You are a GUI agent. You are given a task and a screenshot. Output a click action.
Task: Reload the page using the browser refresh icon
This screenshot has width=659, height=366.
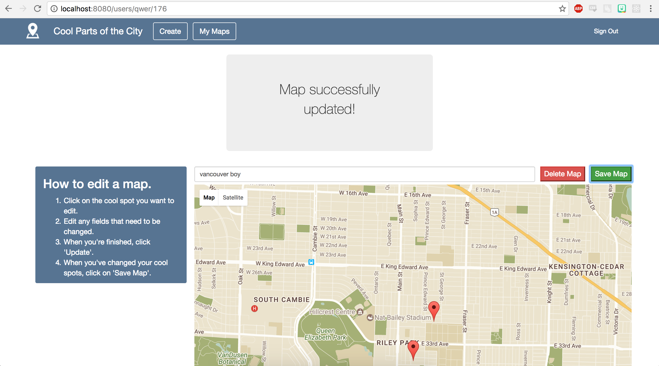coord(38,9)
